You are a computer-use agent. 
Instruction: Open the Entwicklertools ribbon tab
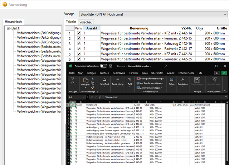(x=186, y=73)
